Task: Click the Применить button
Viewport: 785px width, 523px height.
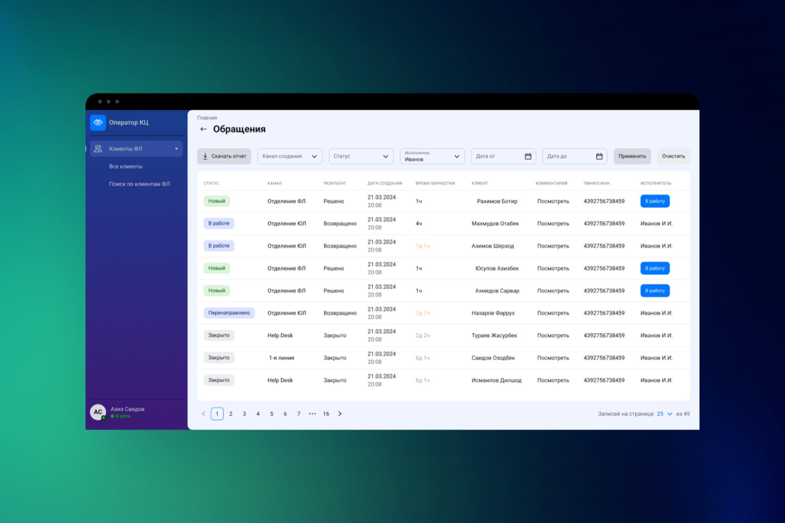Action: [632, 156]
